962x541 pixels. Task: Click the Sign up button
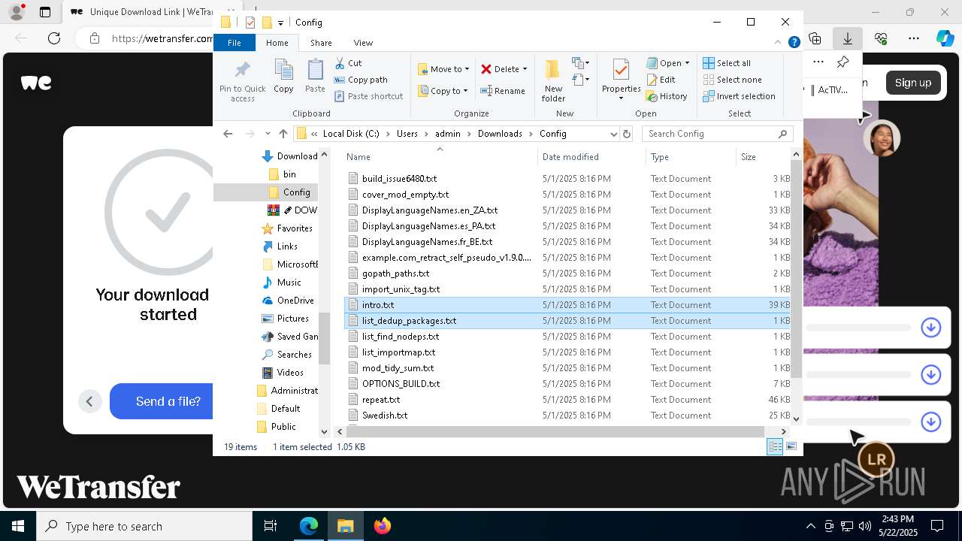(912, 83)
